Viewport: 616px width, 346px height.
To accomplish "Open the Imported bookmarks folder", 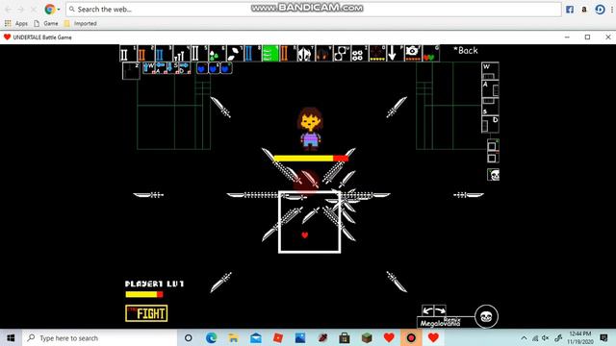I will coord(81,23).
